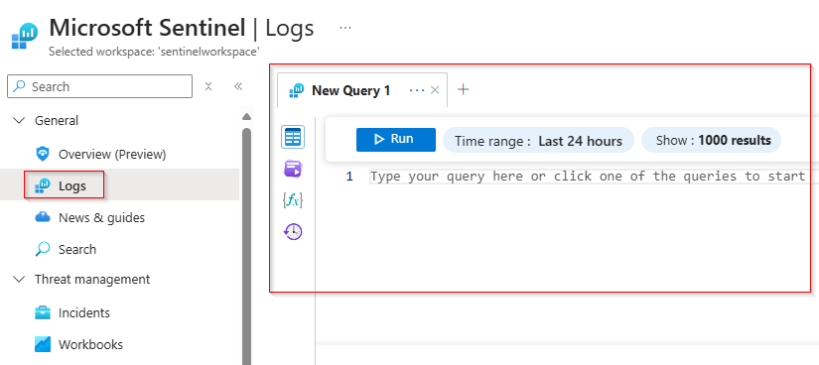The image size is (819, 365).
Task: Click the Microsoft Sentinel logo icon
Action: pos(24,36)
